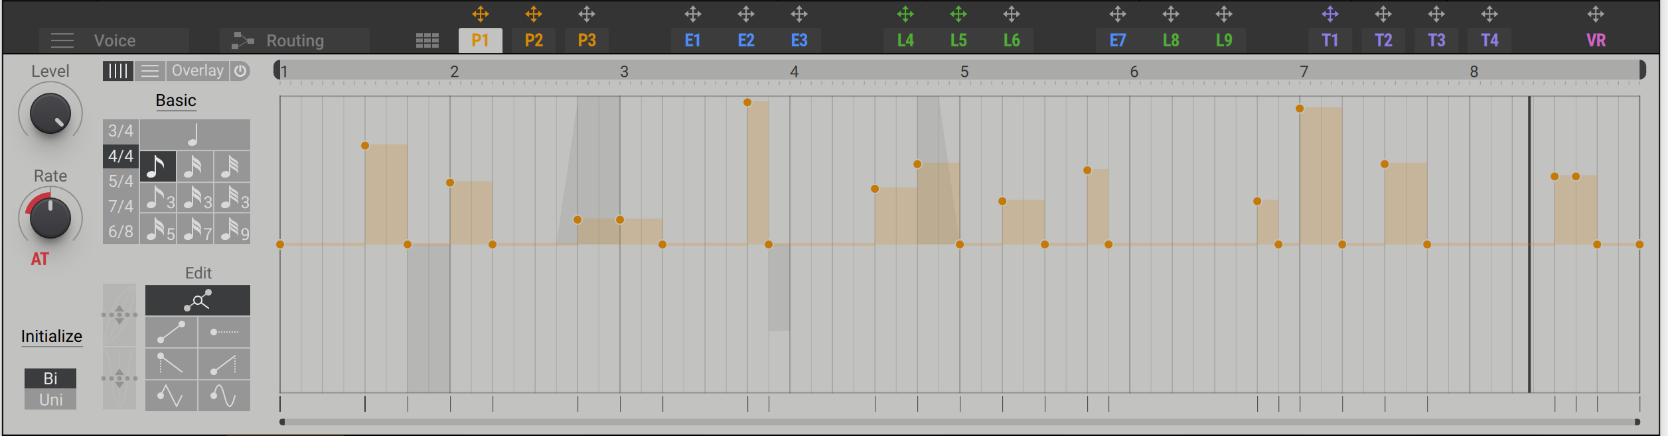Click the Rate knob
This screenshot has width=1668, height=436.
[50, 217]
